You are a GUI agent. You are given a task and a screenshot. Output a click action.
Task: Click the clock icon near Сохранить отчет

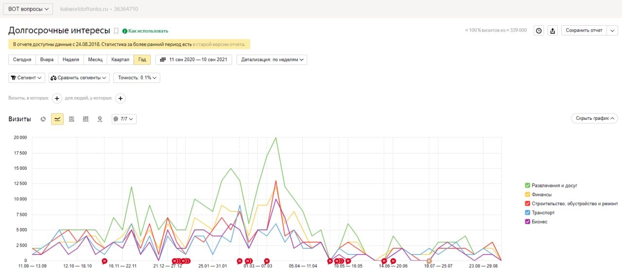[x=538, y=31]
